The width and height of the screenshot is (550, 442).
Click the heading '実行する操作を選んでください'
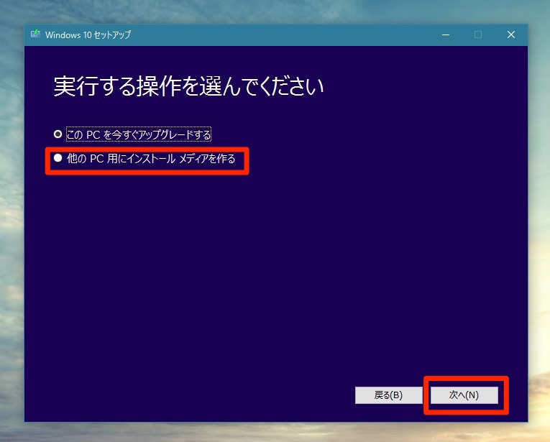pyautogui.click(x=188, y=86)
